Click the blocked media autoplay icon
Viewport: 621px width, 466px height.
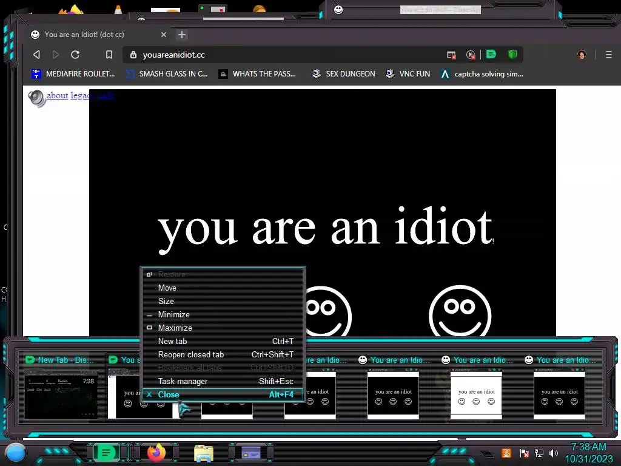coord(471,55)
